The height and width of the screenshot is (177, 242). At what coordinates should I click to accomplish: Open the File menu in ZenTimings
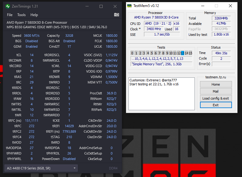9,15
